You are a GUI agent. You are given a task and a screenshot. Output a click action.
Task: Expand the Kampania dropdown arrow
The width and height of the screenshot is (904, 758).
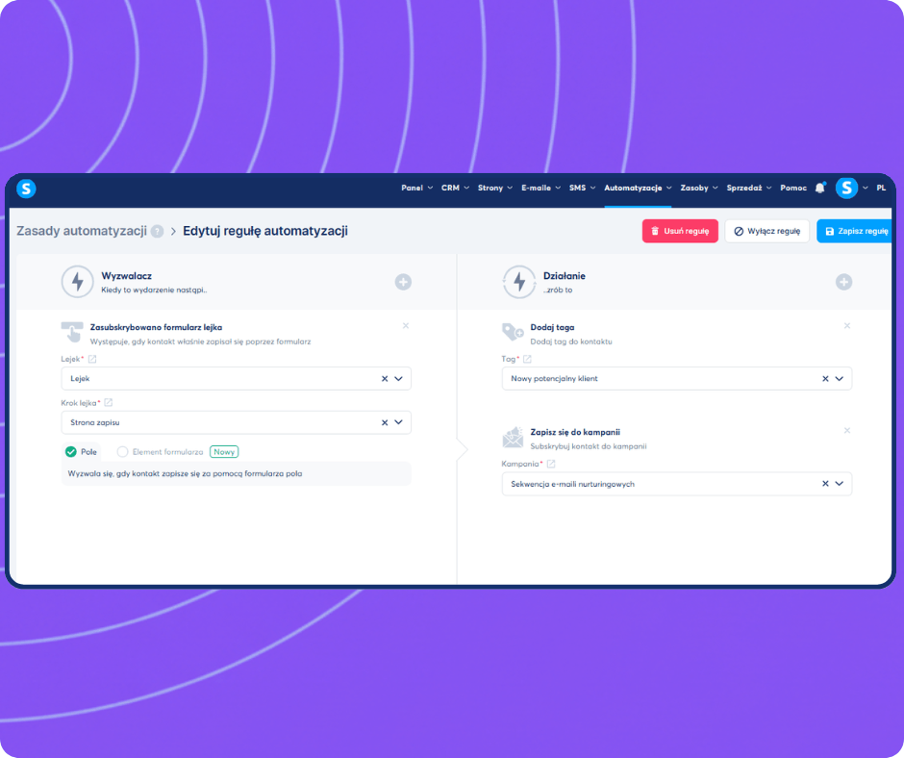pos(839,484)
